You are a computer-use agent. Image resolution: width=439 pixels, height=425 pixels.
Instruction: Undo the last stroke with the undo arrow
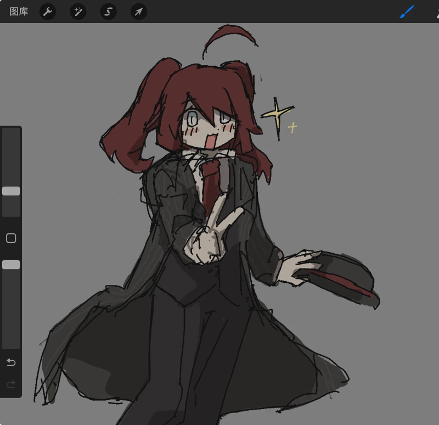(11, 362)
